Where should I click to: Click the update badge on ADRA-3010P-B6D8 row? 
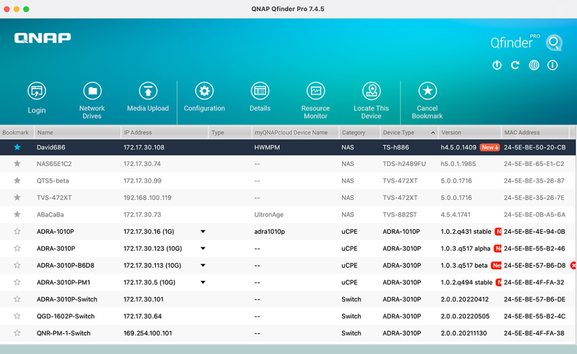(497, 265)
